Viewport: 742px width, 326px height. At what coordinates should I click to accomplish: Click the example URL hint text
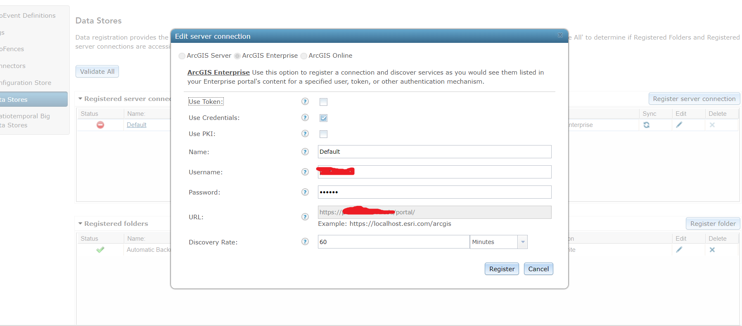pyautogui.click(x=384, y=224)
